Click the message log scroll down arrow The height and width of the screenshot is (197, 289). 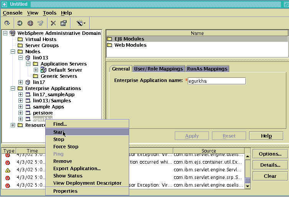point(248,186)
